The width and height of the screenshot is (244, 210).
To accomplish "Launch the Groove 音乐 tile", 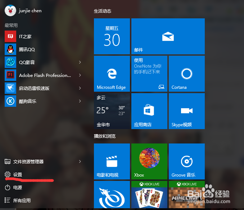I will [187, 161].
